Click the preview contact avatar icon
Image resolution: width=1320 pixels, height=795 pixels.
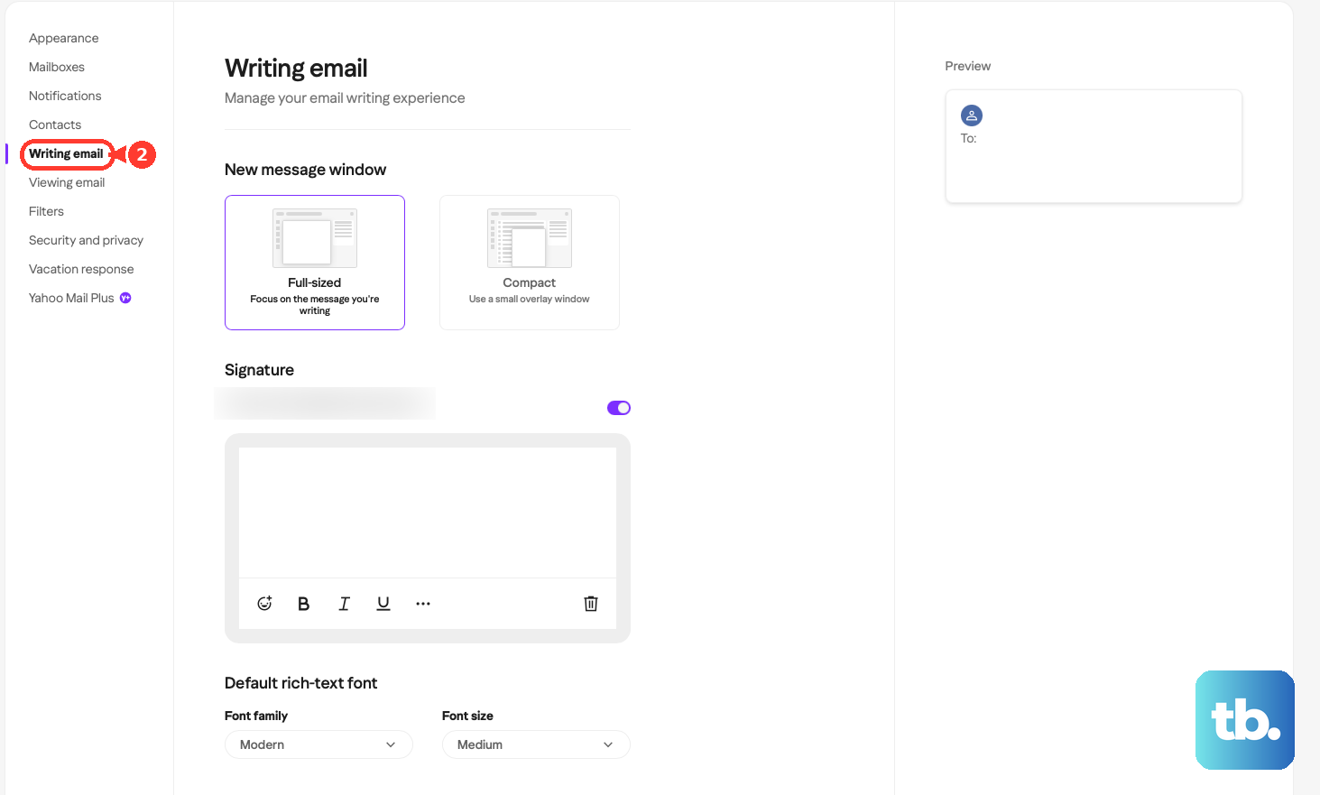pos(972,116)
